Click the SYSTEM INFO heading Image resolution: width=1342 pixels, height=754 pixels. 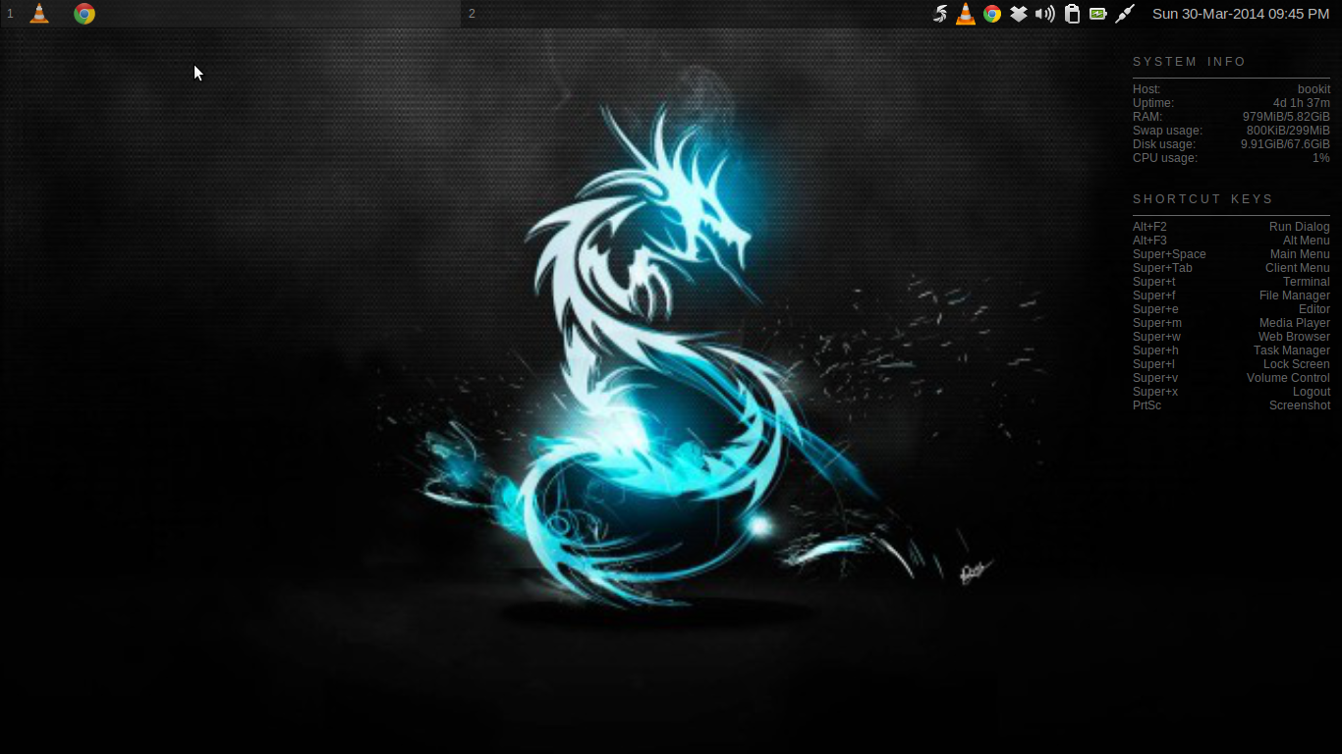(1189, 62)
